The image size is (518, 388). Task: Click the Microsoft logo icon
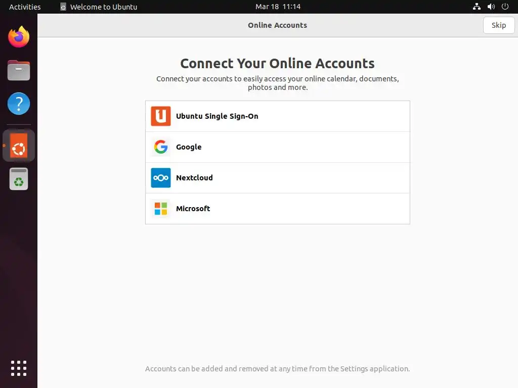[x=160, y=209]
